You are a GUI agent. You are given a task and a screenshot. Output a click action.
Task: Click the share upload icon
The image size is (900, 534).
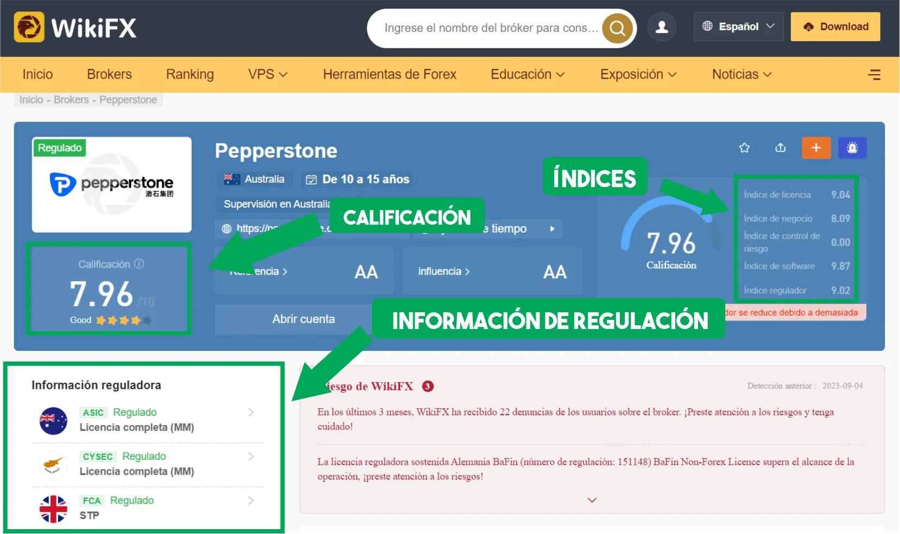(781, 147)
